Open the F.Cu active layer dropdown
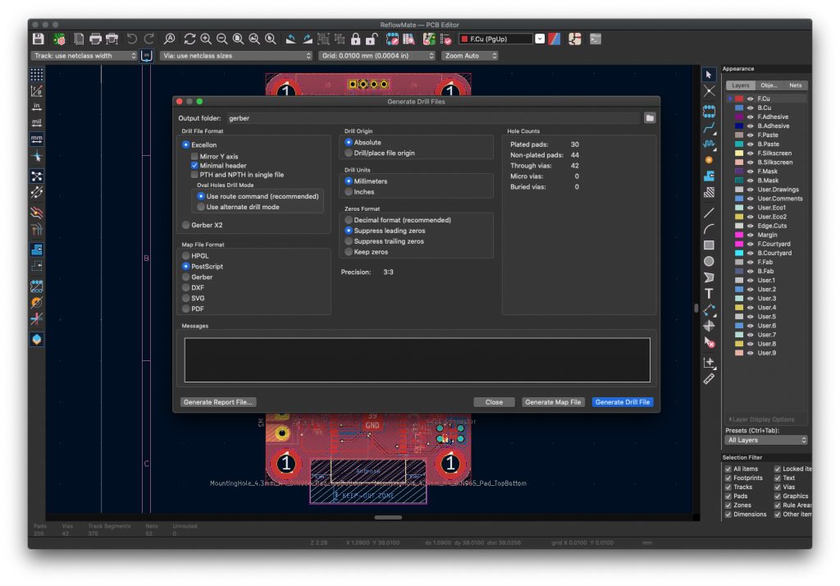 click(x=540, y=39)
